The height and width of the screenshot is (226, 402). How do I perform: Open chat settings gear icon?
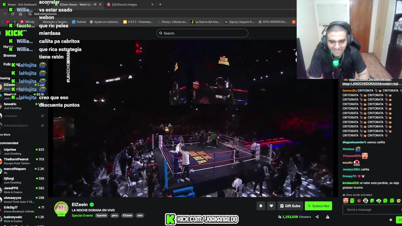(x=391, y=220)
